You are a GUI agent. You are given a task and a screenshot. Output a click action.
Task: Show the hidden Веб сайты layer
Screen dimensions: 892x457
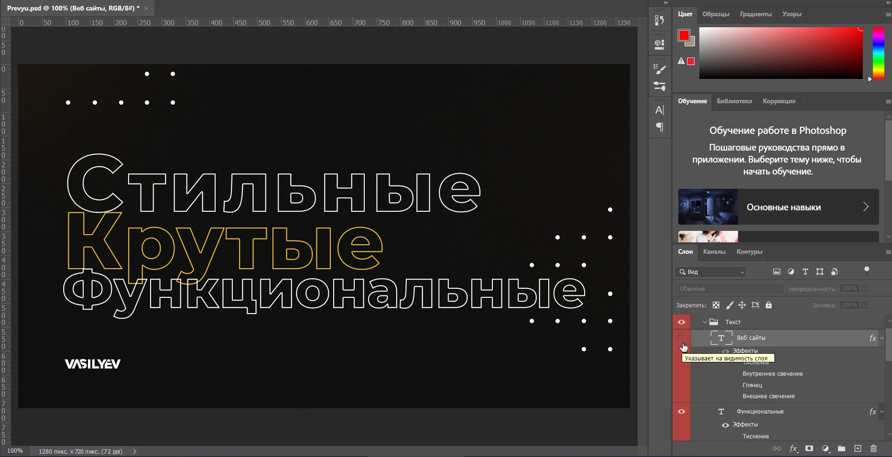click(x=681, y=338)
